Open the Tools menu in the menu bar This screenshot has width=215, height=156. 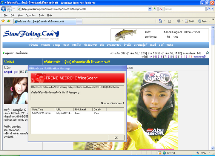pos(41,15)
